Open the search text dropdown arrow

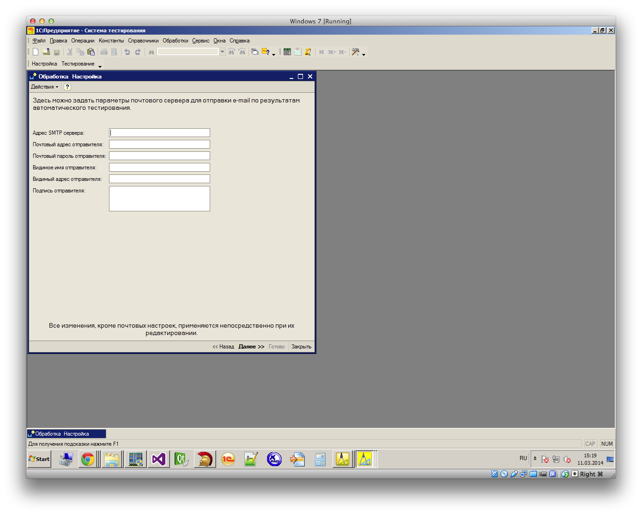[x=222, y=52]
